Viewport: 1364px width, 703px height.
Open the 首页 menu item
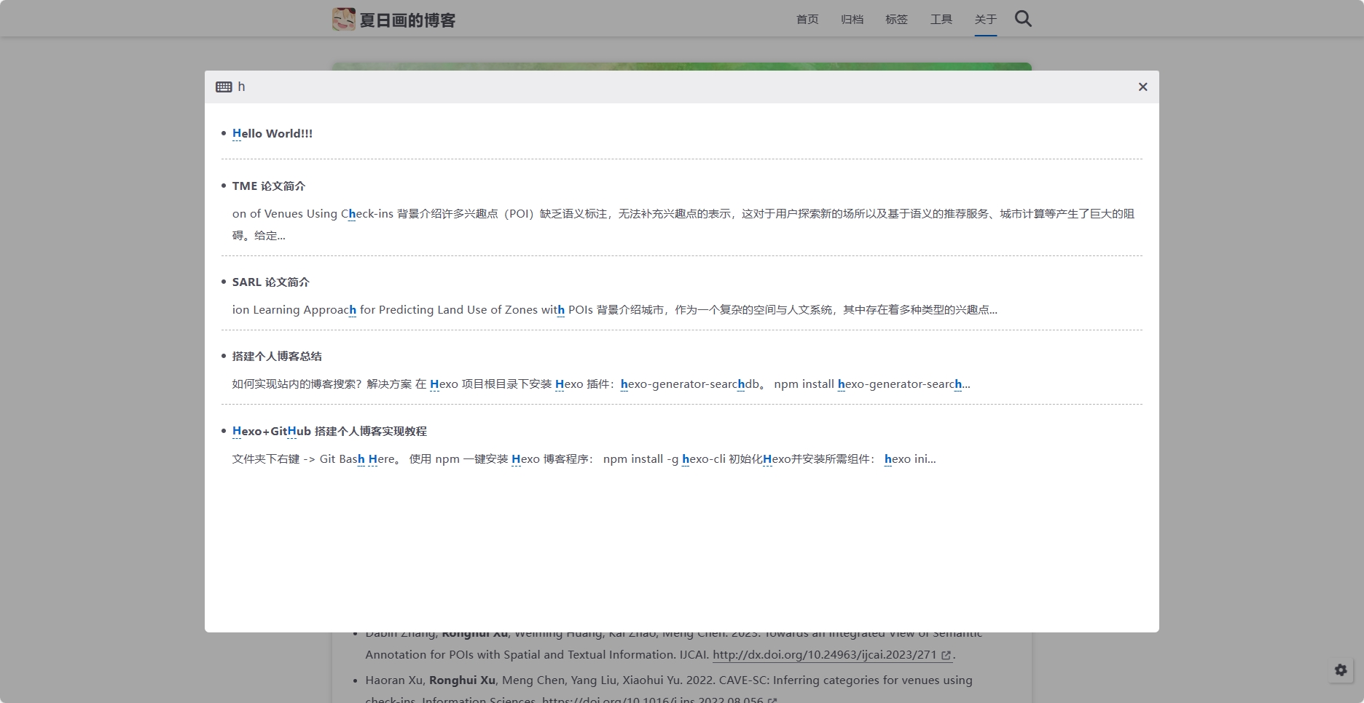(807, 20)
